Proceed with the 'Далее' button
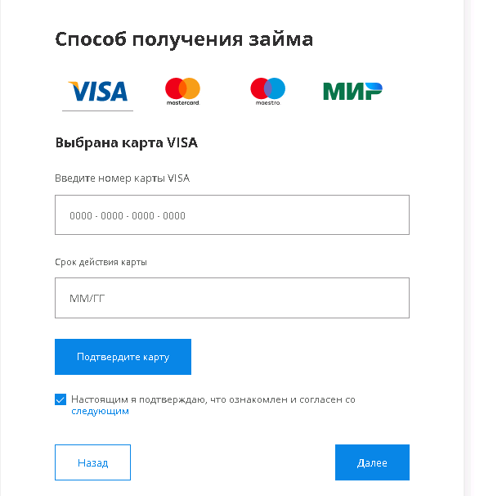 pyautogui.click(x=372, y=462)
